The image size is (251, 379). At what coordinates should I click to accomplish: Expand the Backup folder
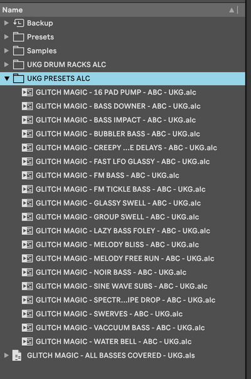click(6, 23)
